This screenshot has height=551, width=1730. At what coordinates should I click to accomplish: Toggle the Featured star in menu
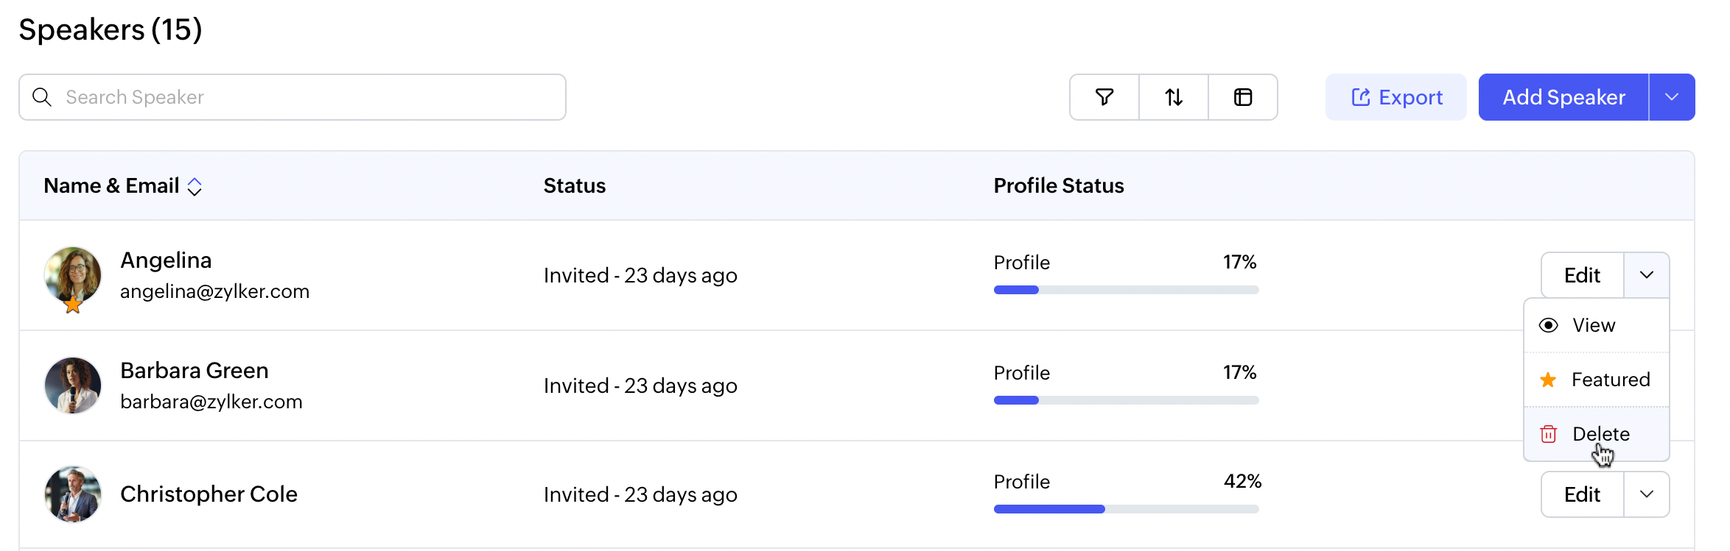[x=1548, y=380]
